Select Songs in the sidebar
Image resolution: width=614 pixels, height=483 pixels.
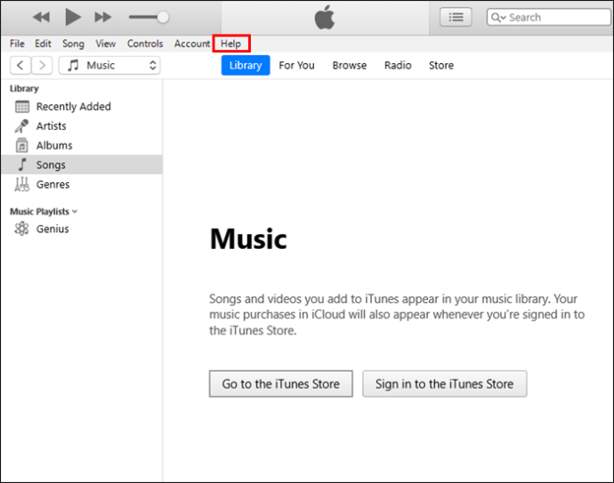(82, 165)
